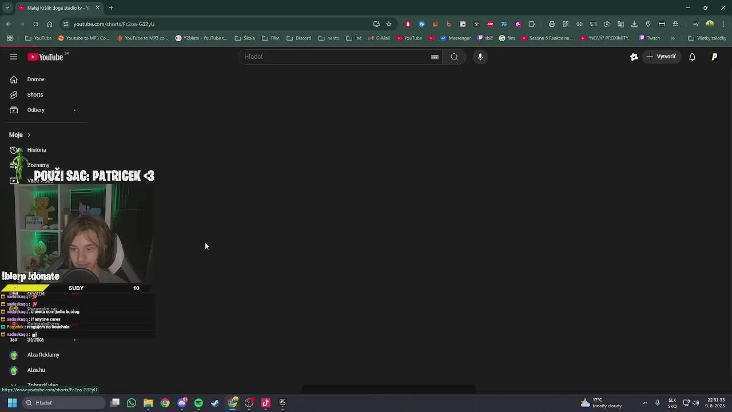Start voice search with microphone
The height and width of the screenshot is (412, 732).
pyautogui.click(x=480, y=57)
